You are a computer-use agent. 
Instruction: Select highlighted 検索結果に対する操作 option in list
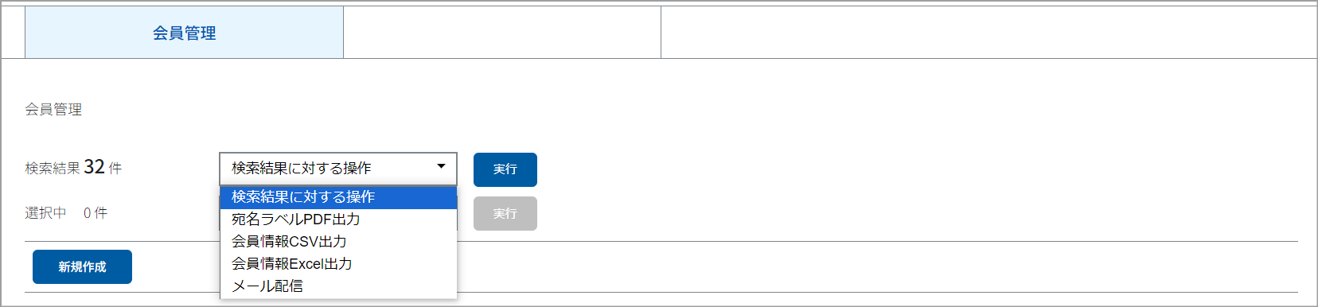tap(338, 197)
